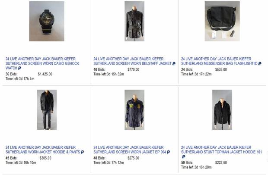Click PayPal icon next to Belstaff Jacket title
Image resolution: width=268 pixels, height=175 pixels.
(174, 63)
